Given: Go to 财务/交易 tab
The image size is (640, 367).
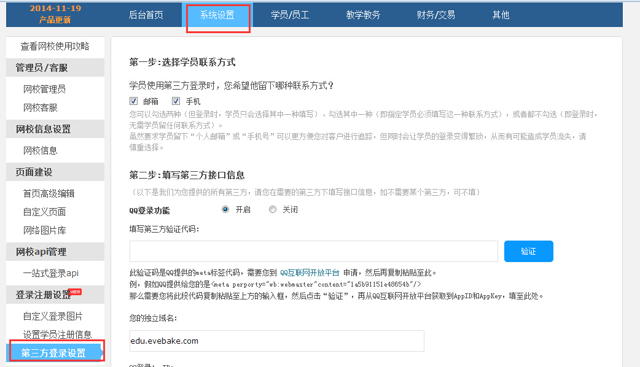Looking at the screenshot, I should [435, 15].
